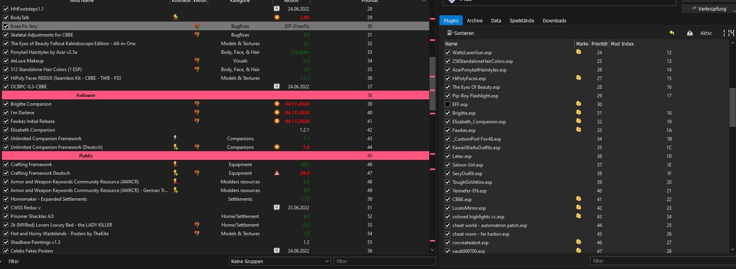Image resolution: width=736 pixels, height=269 pixels.
Task: Click the white lightning conflict icon for Unlimited Companion Framework
Action: point(175,138)
